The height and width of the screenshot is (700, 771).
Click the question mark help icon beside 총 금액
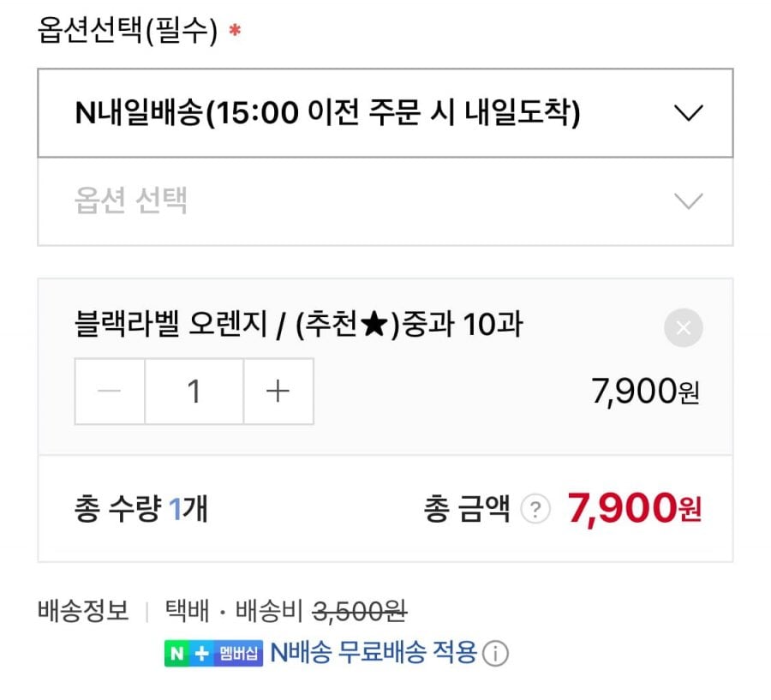535,511
